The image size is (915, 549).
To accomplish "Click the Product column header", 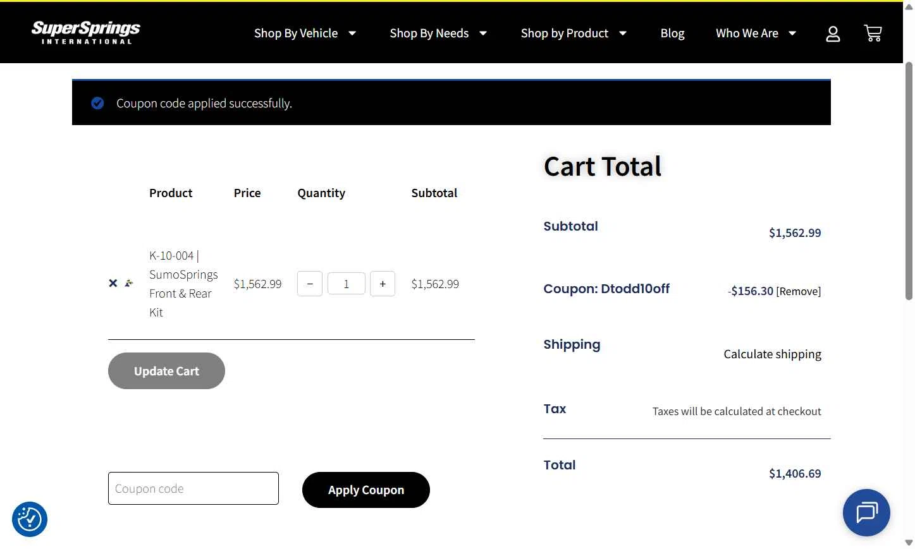I will click(x=171, y=193).
